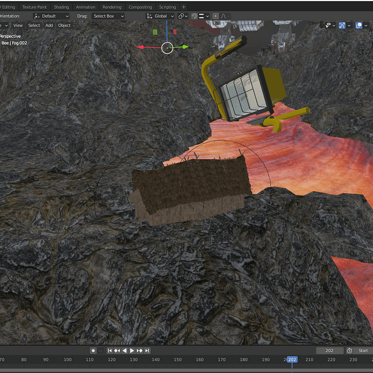Open the Default orientation dropdown
This screenshot has height=373, width=373.
(51, 16)
